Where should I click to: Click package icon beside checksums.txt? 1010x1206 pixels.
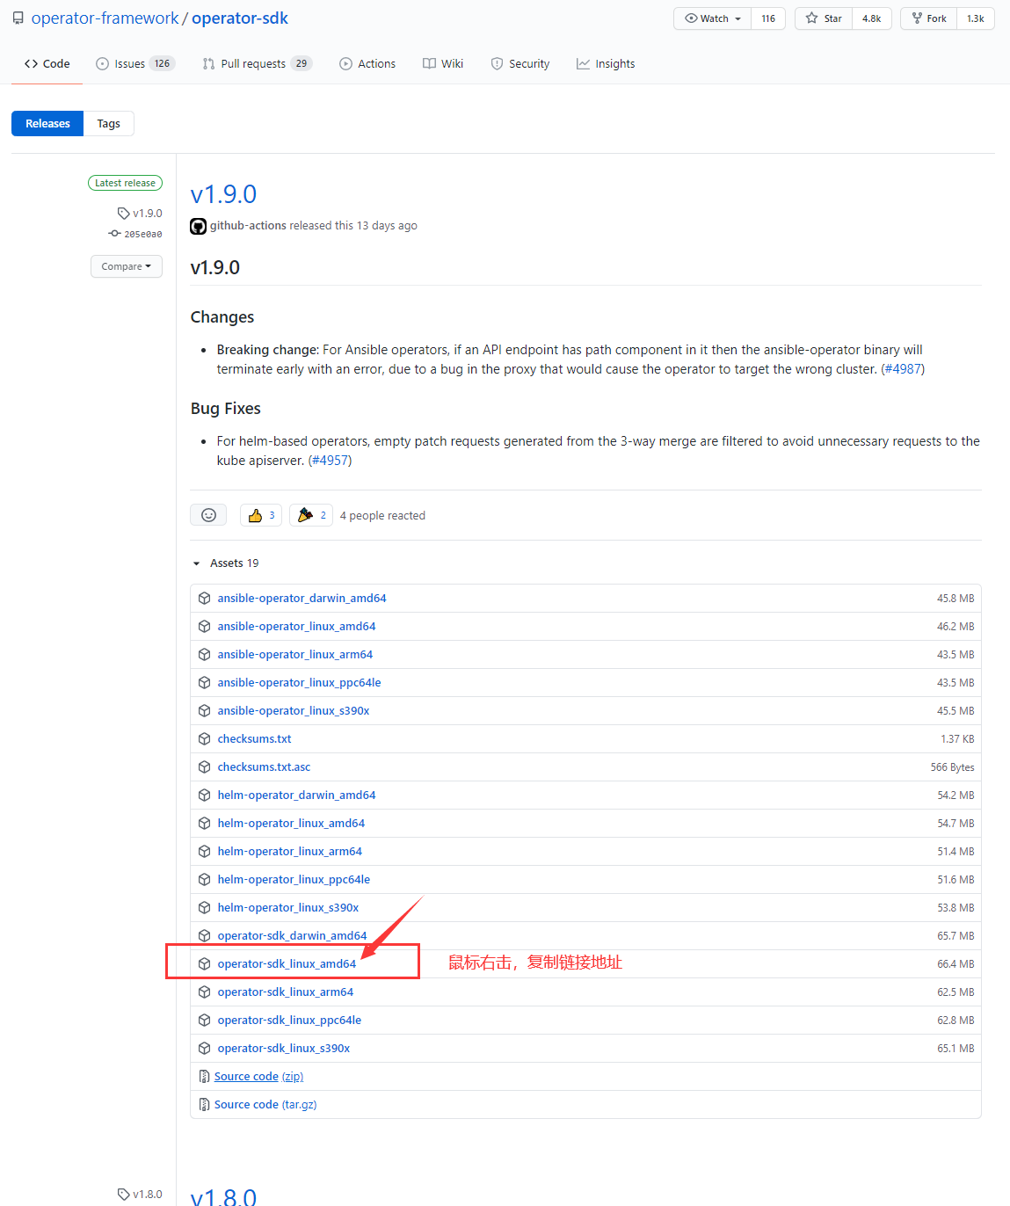click(x=204, y=738)
